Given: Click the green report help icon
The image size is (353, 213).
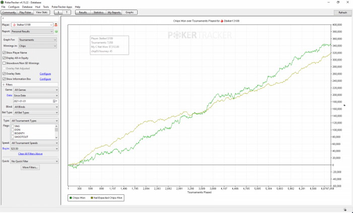Looking at the screenshot, I should coord(56,32).
